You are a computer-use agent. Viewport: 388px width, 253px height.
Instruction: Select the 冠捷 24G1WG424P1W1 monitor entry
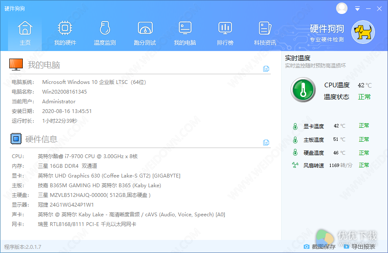click(65, 205)
